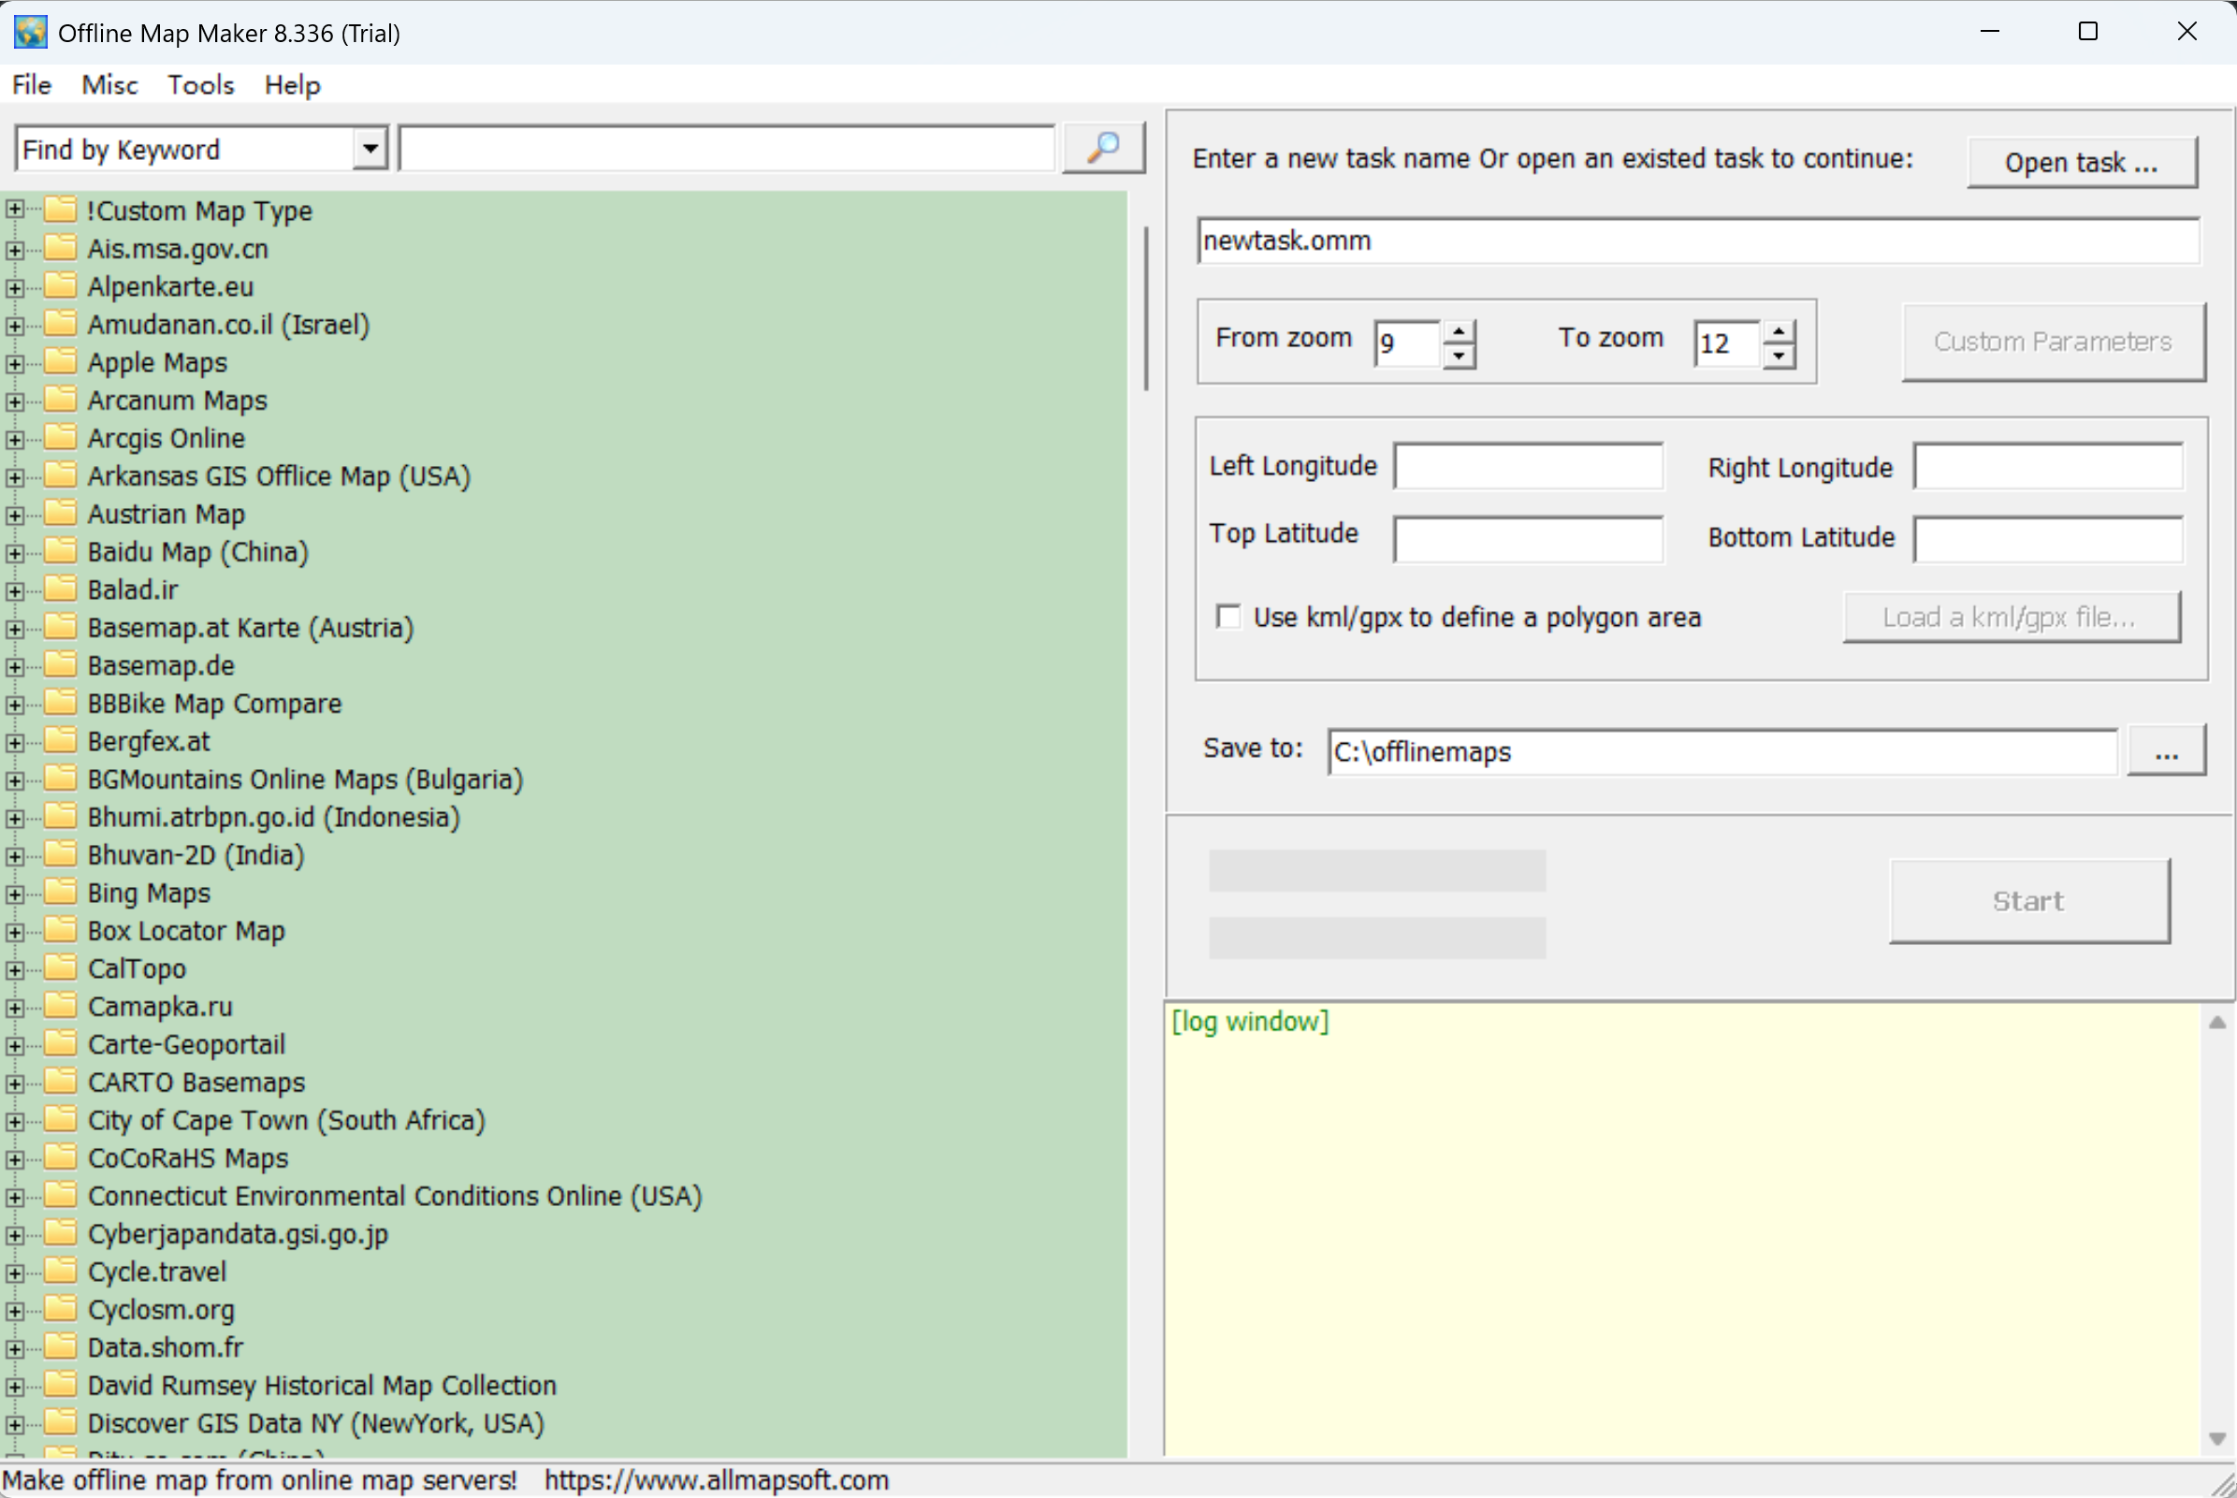
Task: Expand the BGMountains Online Maps node
Action: pyautogui.click(x=14, y=780)
